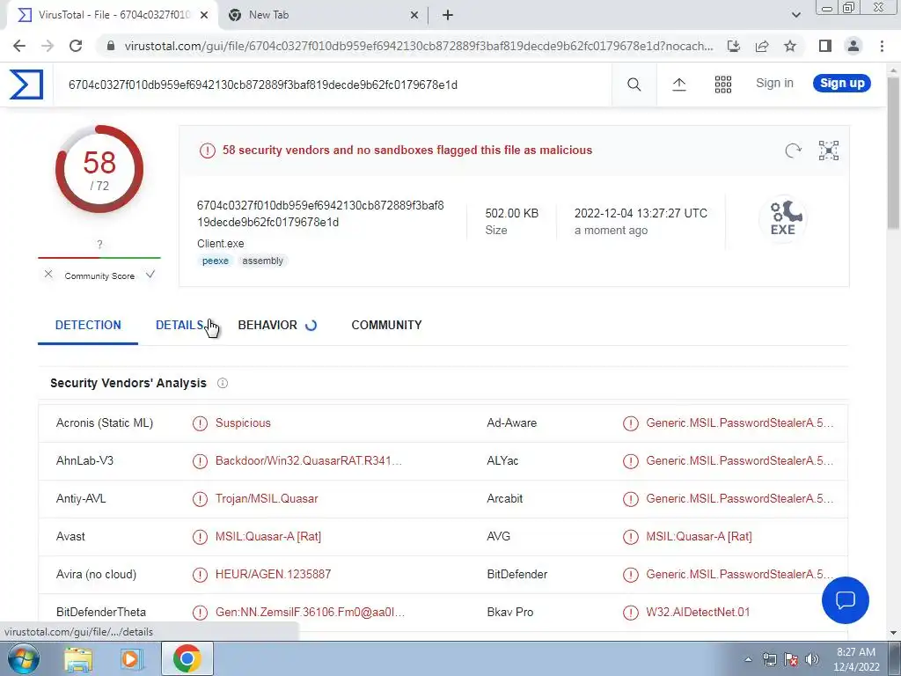
Task: Click the community score red-green bar
Action: [99, 258]
